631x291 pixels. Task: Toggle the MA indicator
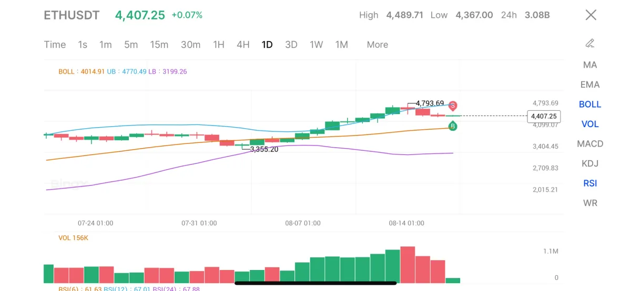590,65
